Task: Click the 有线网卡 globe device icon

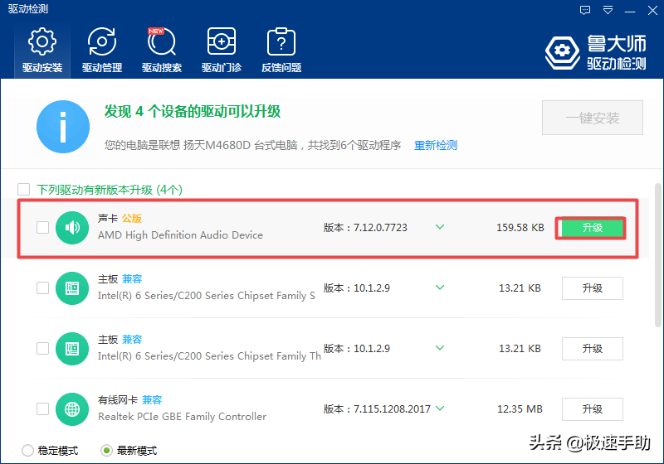Action: 72,409
